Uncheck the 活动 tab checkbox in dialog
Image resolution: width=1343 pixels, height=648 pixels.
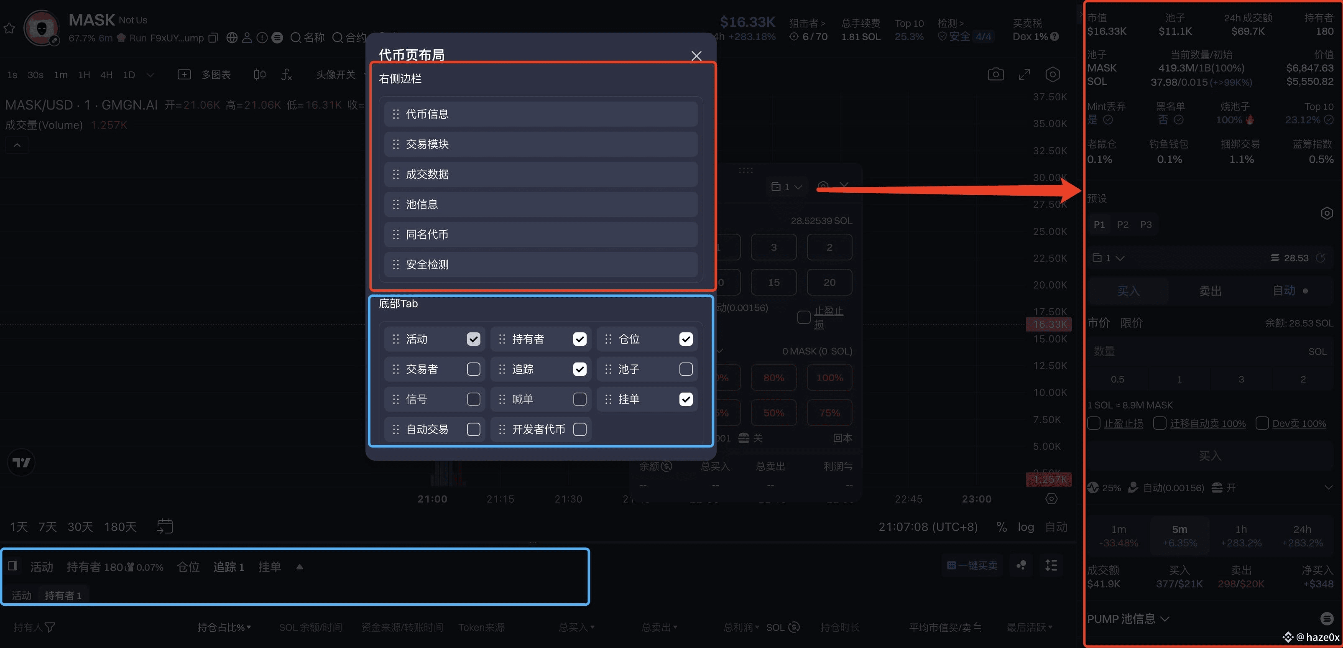tap(473, 339)
